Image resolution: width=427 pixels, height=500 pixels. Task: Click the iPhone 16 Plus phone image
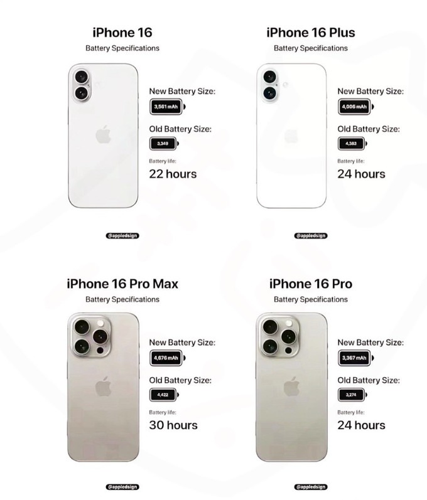pos(292,136)
